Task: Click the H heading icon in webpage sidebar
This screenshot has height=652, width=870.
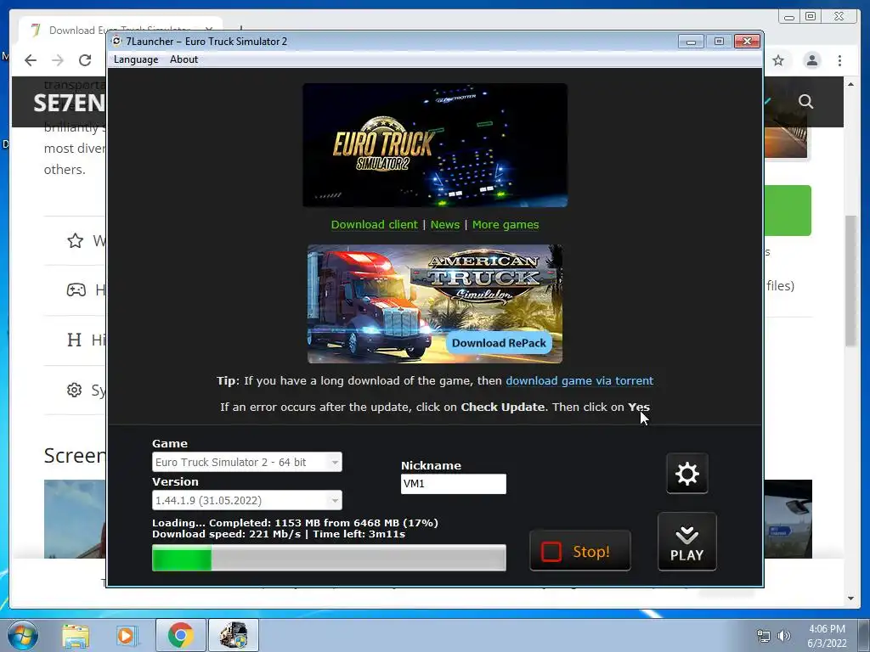Action: (x=74, y=340)
